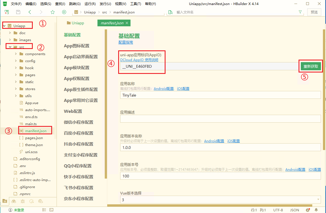The width and height of the screenshot is (326, 213).
Task: Expand the stores folder
Action: [x=16, y=89]
